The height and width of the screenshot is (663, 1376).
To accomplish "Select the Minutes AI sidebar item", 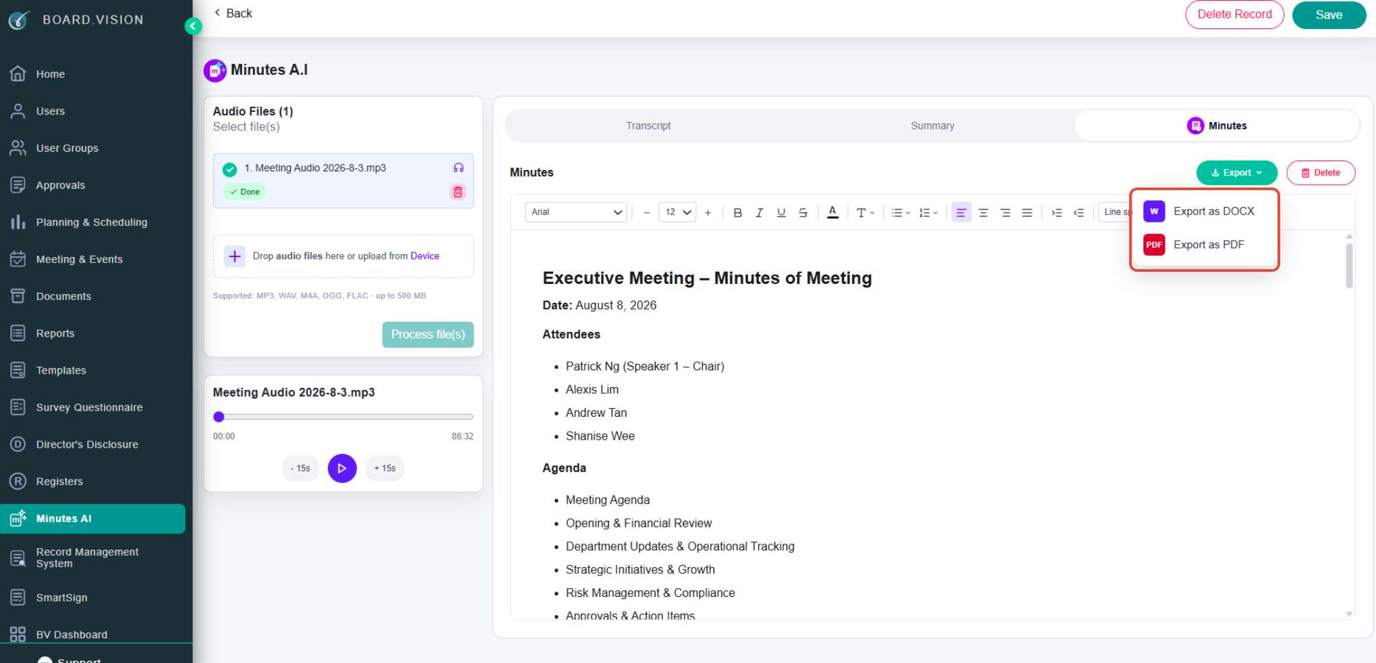I will (x=92, y=519).
